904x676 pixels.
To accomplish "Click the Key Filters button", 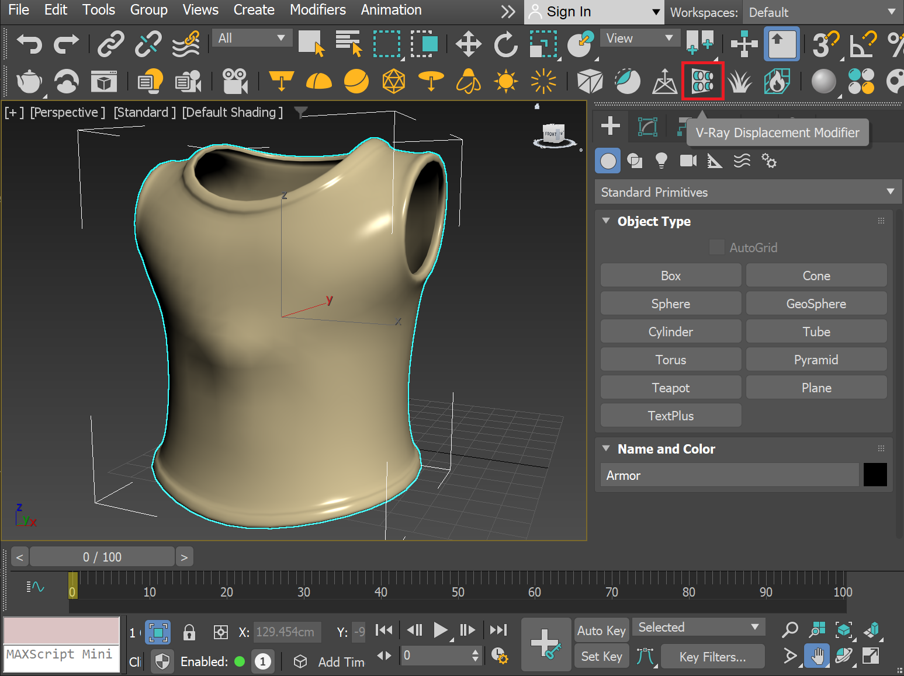I will (x=712, y=656).
